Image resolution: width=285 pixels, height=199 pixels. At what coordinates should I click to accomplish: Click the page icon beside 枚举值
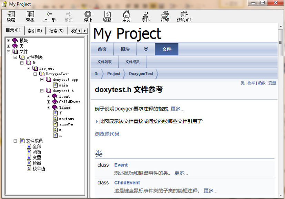pyautogui.click(x=29, y=168)
